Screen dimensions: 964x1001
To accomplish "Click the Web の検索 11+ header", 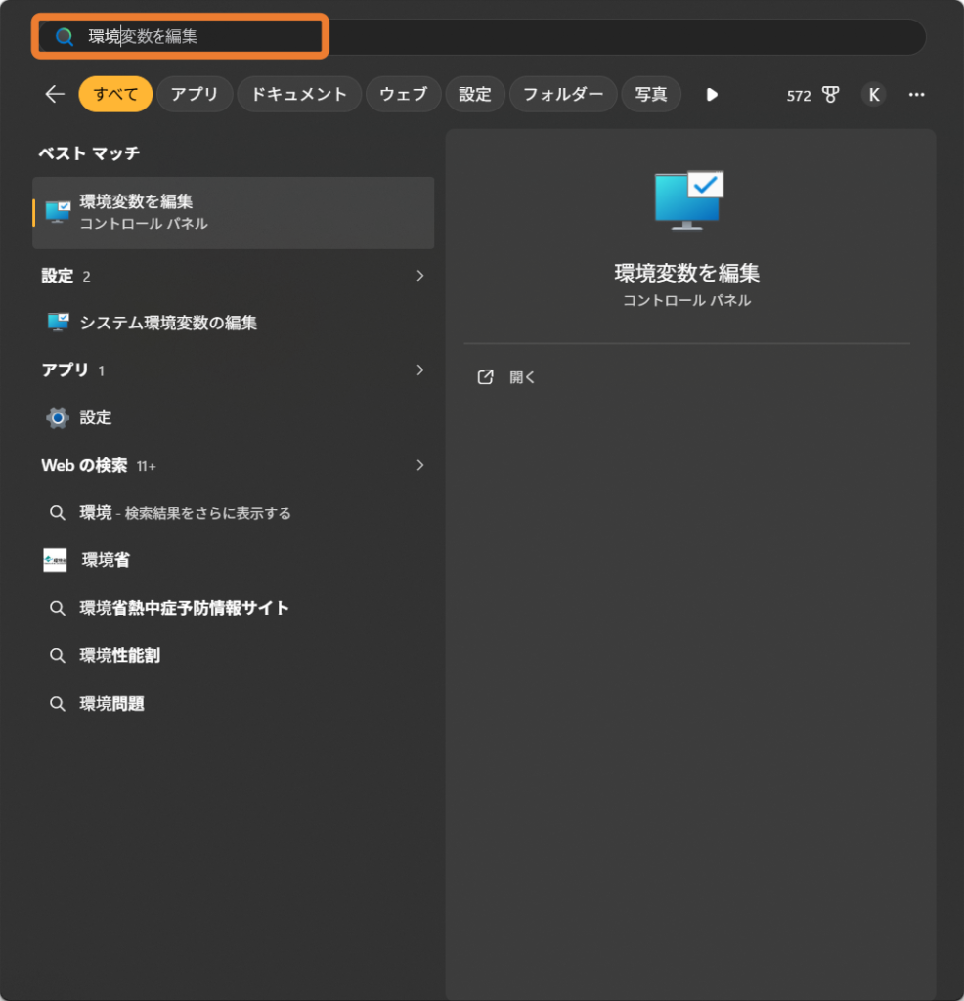I will pos(99,466).
